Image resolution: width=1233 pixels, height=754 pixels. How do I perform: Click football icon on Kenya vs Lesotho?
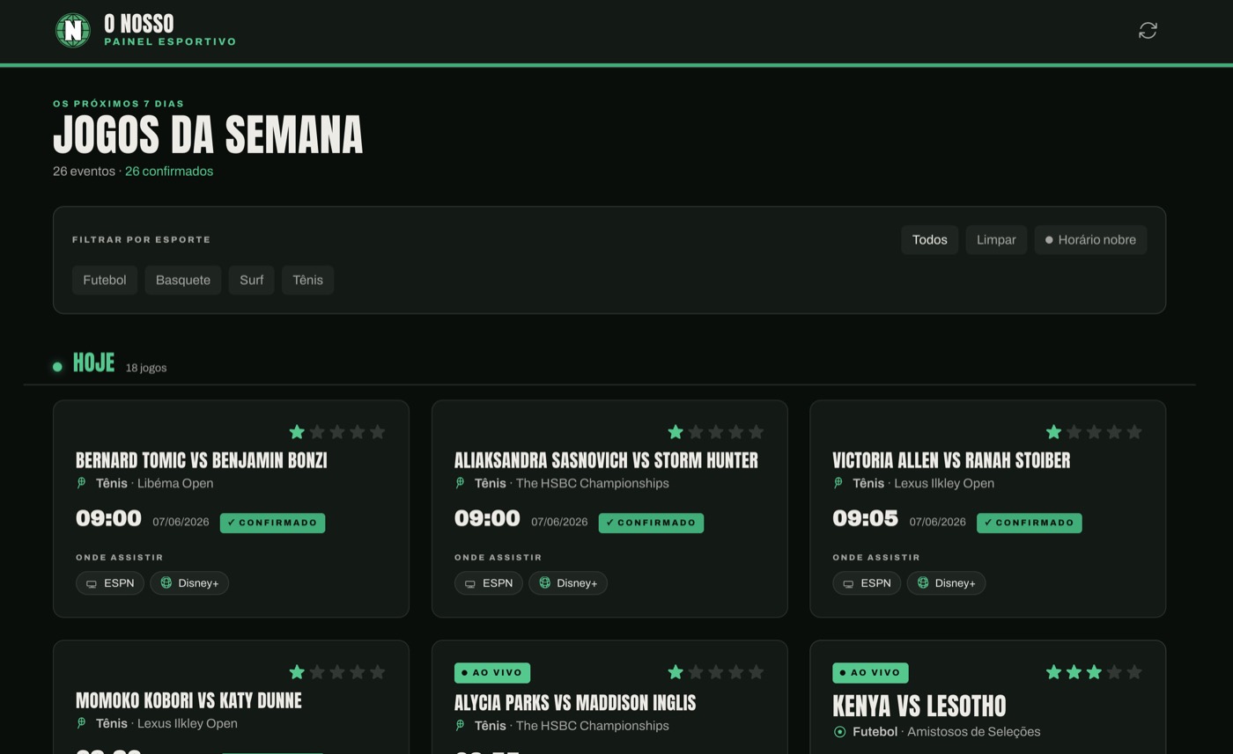click(839, 732)
